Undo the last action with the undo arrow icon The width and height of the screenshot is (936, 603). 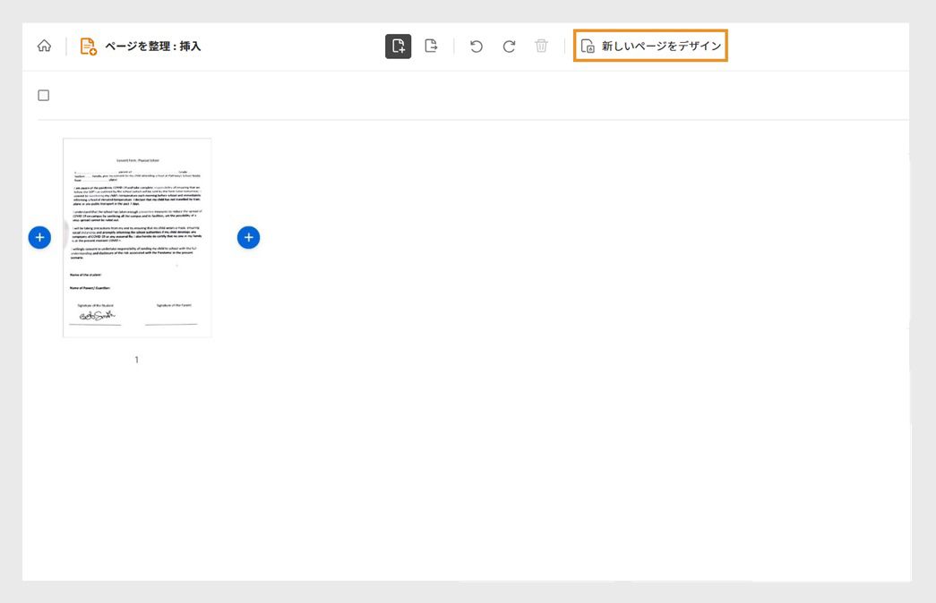[475, 45]
